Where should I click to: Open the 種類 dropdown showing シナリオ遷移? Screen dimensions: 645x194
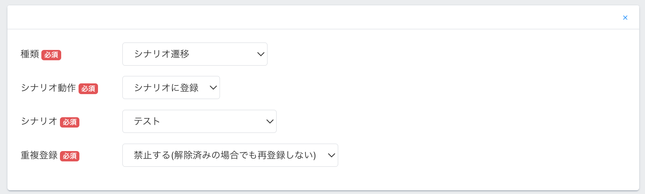186,54
